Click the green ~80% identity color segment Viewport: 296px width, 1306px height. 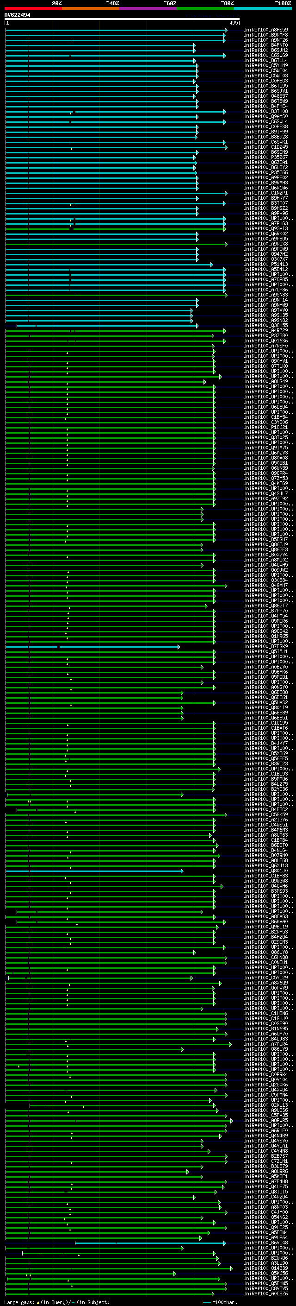(x=205, y=8)
